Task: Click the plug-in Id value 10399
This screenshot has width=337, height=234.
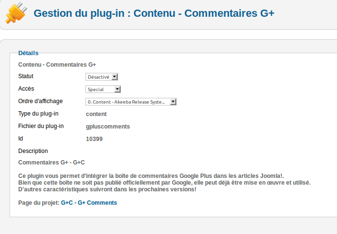Action: (94, 139)
